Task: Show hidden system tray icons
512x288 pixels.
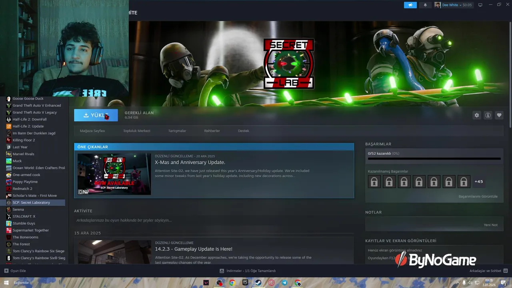Action: [458, 283]
